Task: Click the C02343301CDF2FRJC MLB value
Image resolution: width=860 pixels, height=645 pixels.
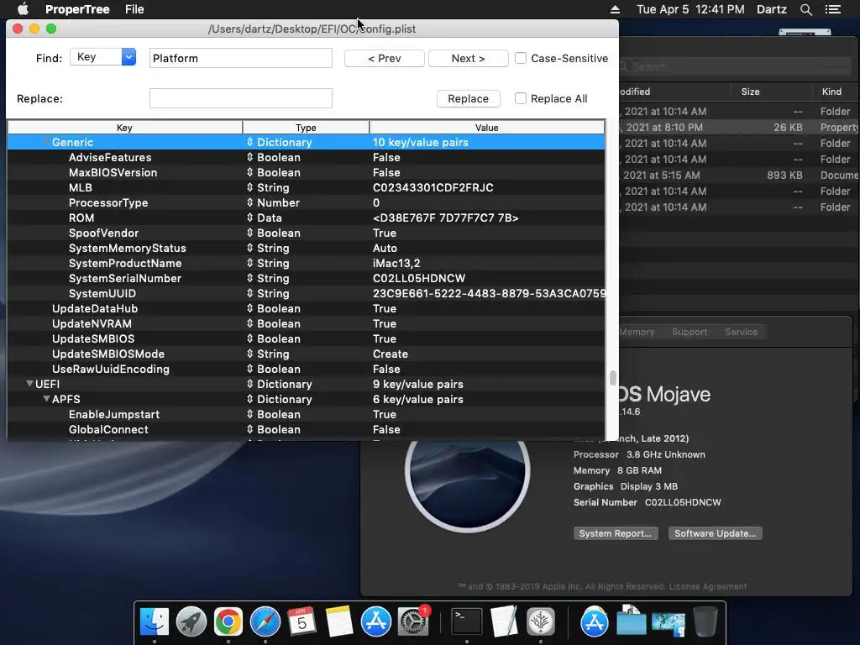Action: coord(433,187)
